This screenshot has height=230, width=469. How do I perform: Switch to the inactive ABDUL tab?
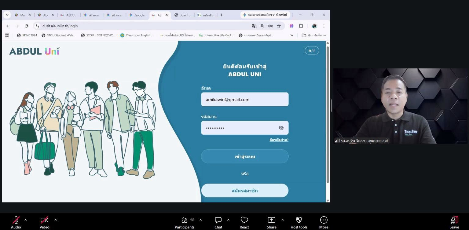click(69, 15)
